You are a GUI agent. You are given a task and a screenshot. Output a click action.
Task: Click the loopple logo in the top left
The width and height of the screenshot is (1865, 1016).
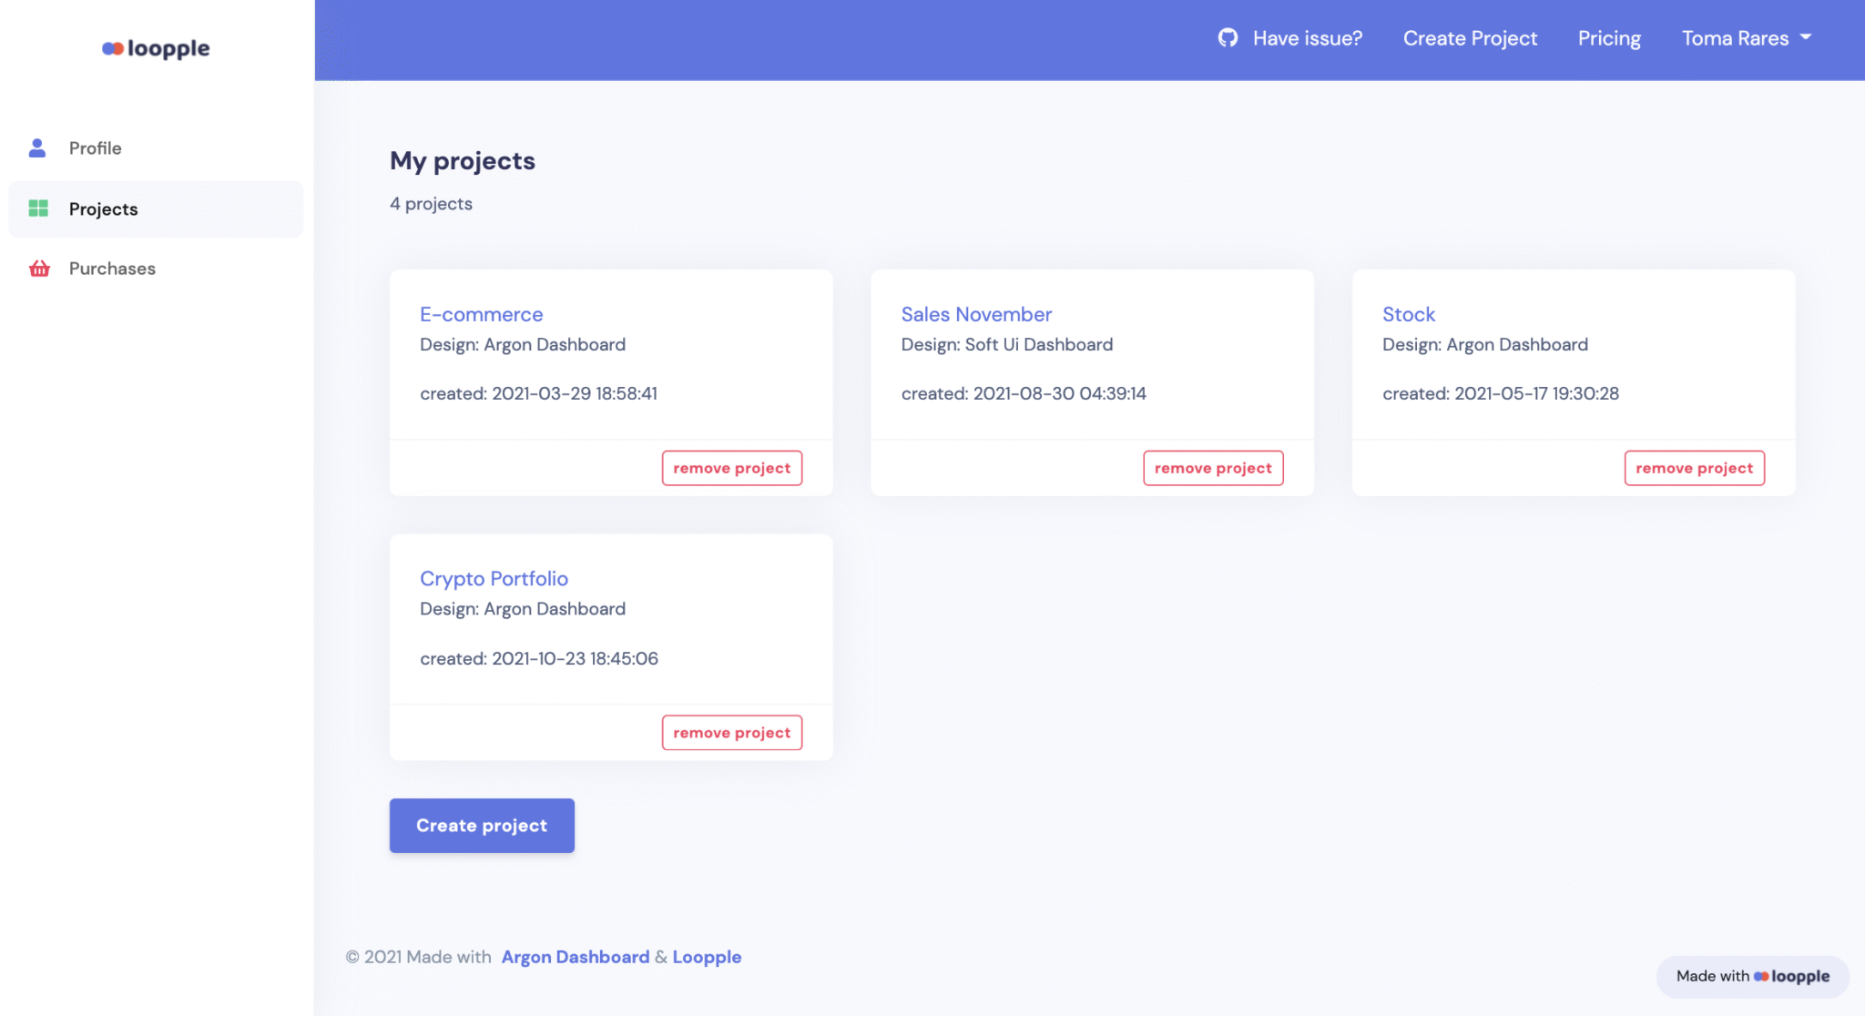(155, 48)
